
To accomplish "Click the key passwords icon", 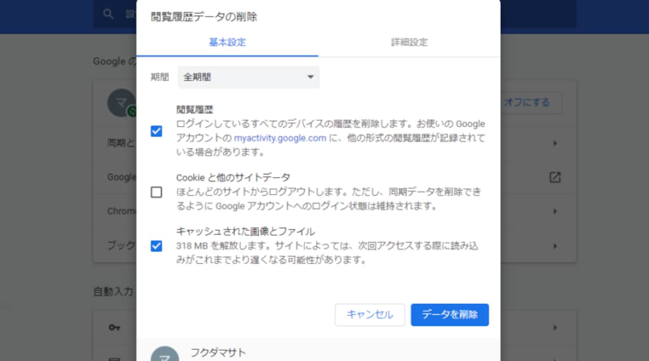I will pos(114,328).
